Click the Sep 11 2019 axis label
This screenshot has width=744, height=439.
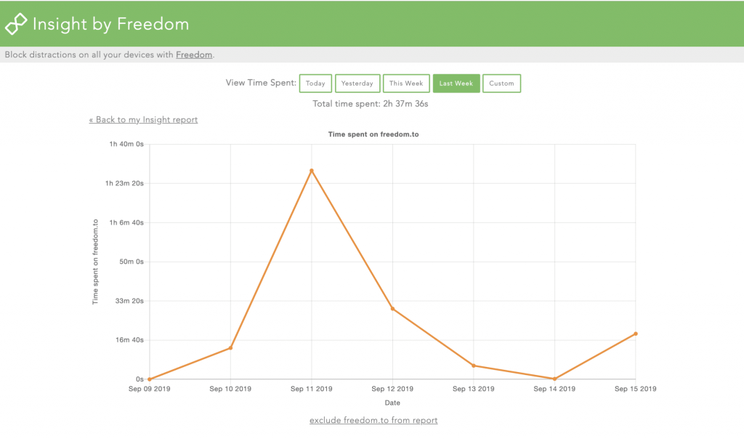click(x=312, y=389)
